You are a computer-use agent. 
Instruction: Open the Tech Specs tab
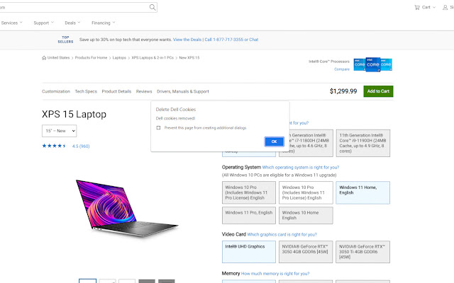click(86, 91)
